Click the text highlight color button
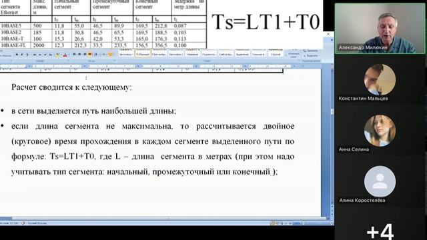Screen dimensions: 427x240 click(x=58, y=55)
